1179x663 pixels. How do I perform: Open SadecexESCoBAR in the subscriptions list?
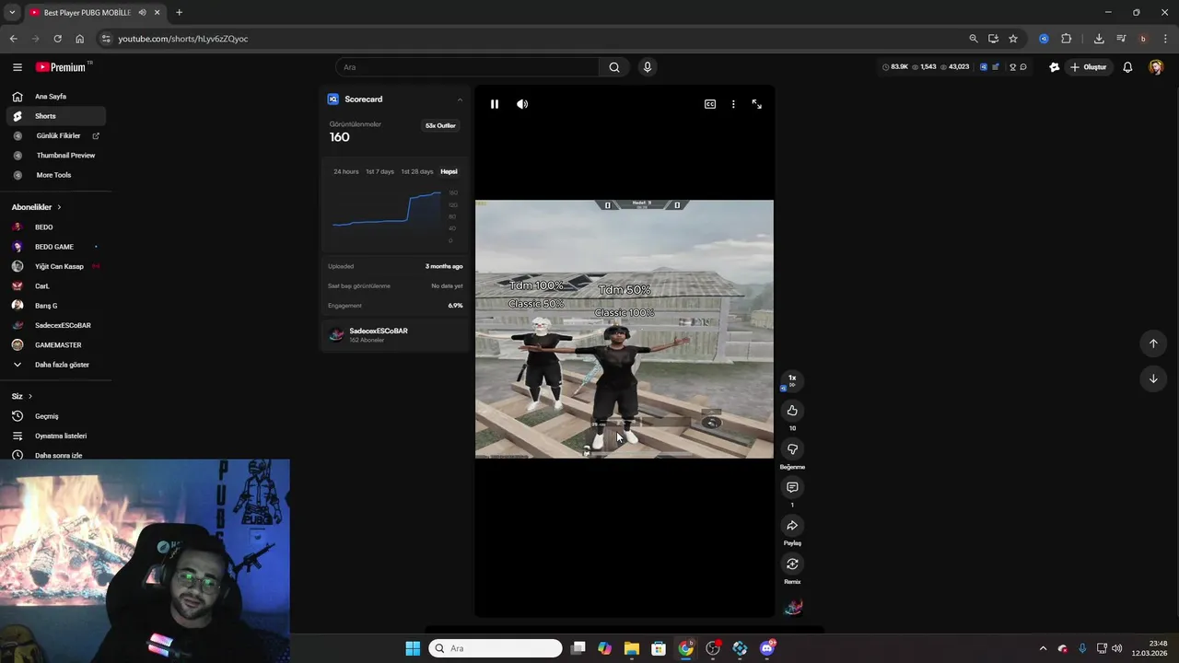(57, 325)
